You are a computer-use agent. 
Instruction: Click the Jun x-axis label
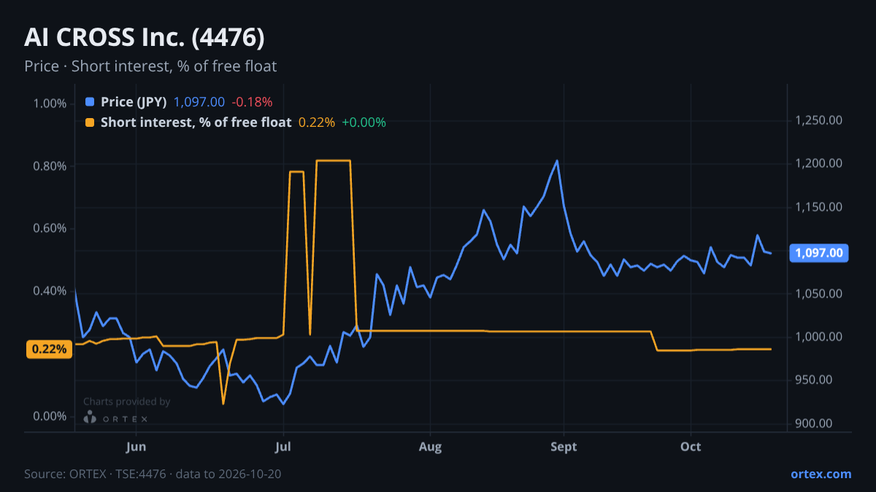pos(136,446)
